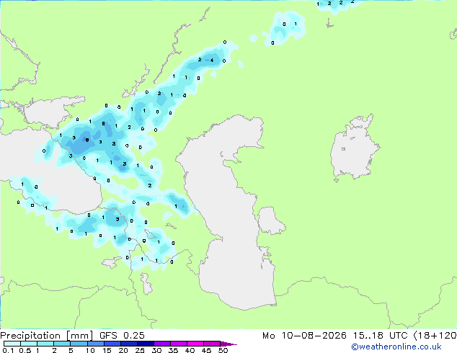
Task: Click the 0.1–0.5 mm legend color box
Action: (x=12, y=344)
